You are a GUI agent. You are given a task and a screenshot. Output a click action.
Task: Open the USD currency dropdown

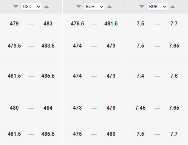[x=31, y=7]
